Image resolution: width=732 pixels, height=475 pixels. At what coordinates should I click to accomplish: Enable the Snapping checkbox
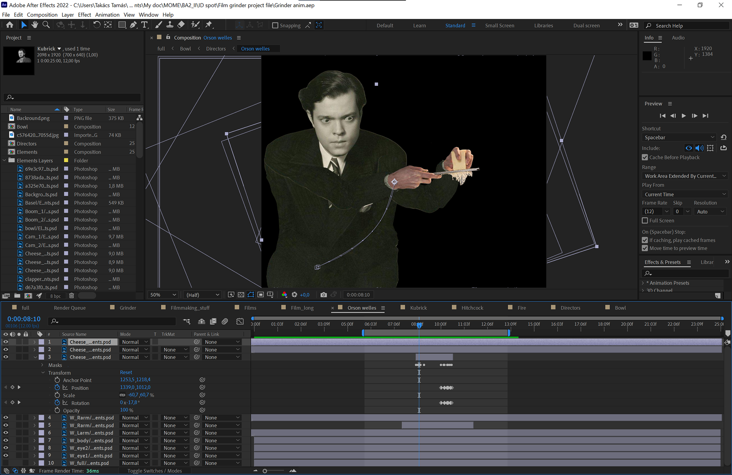point(275,25)
